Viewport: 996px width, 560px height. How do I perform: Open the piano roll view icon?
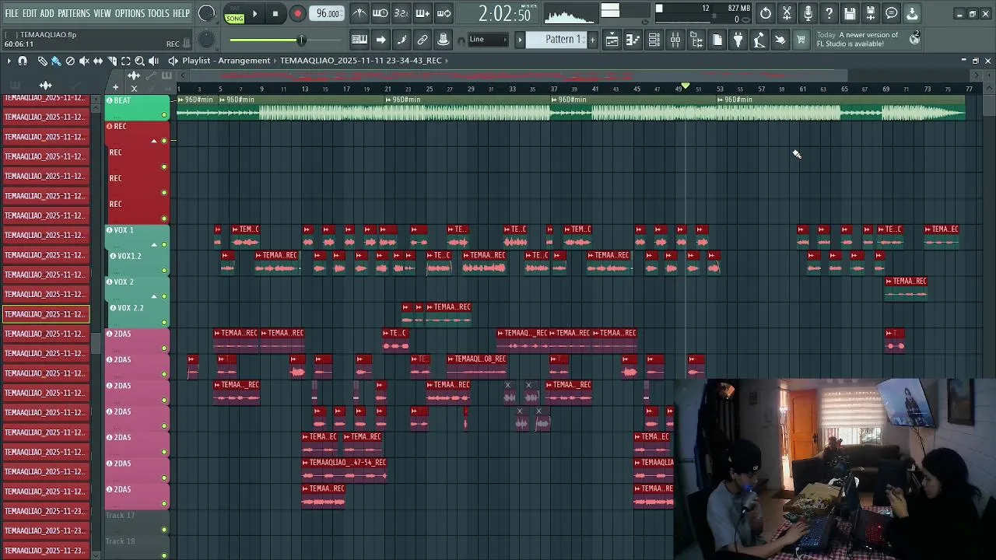tap(633, 40)
